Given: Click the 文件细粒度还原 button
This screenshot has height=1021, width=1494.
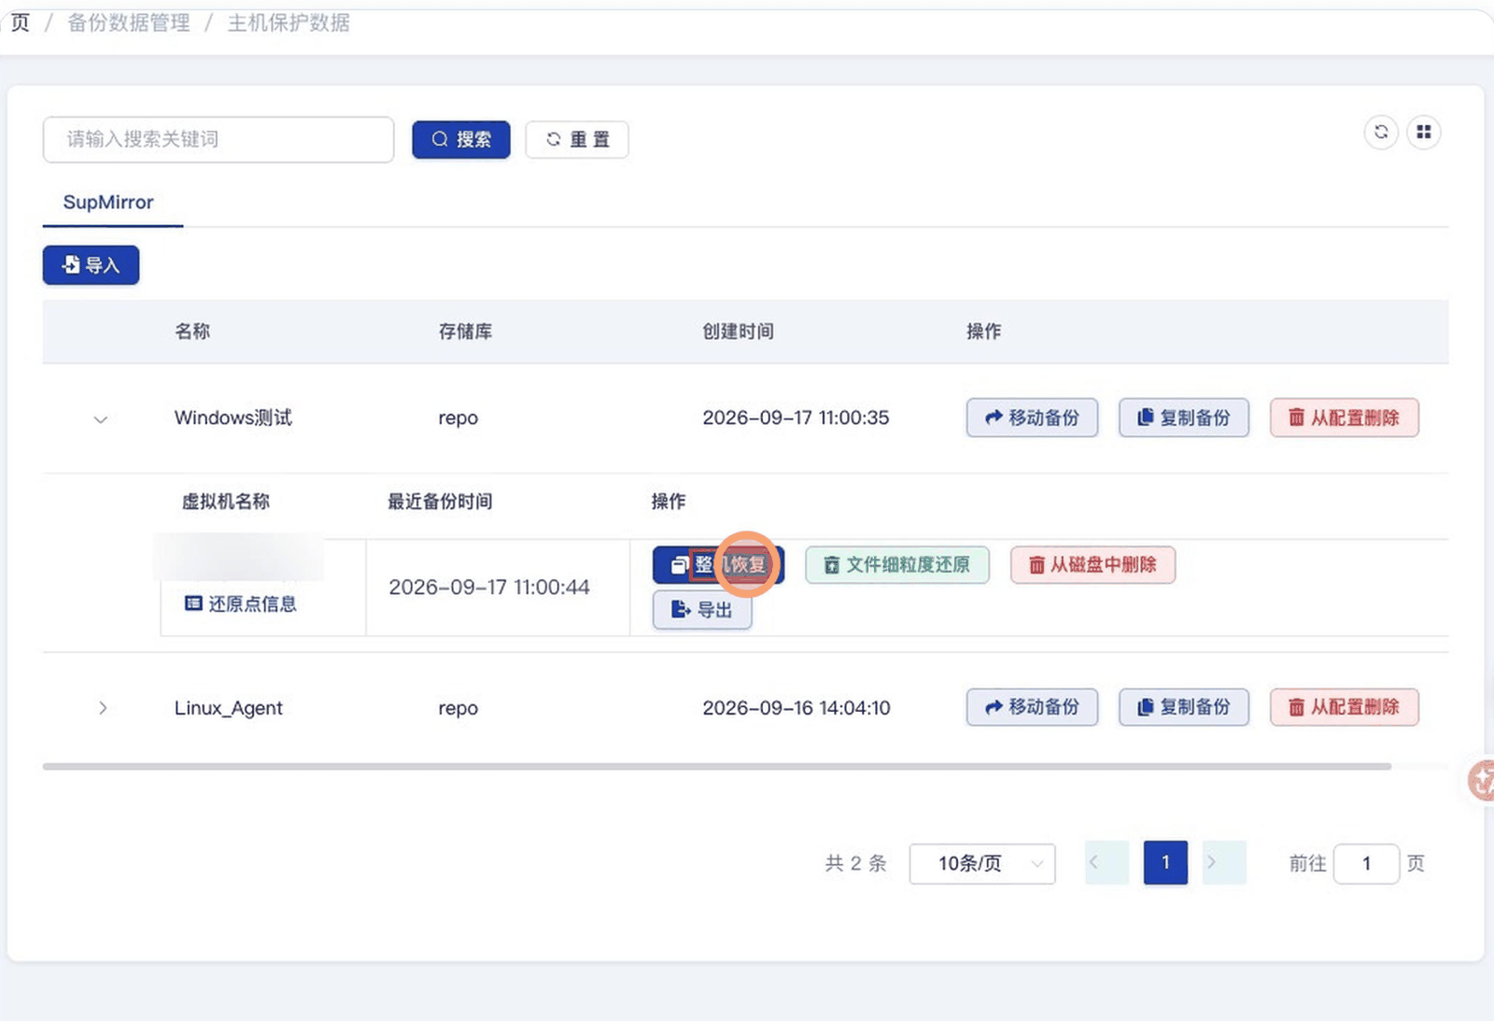Looking at the screenshot, I should click(x=897, y=565).
